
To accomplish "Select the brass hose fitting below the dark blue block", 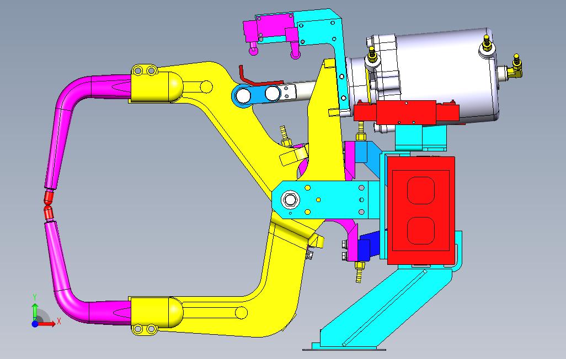I will pos(359,271).
